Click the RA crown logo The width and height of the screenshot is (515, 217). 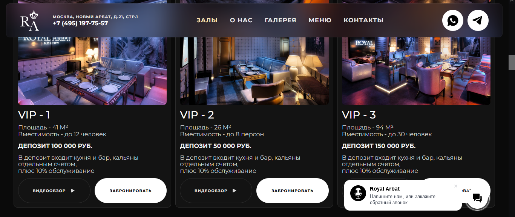(30, 21)
